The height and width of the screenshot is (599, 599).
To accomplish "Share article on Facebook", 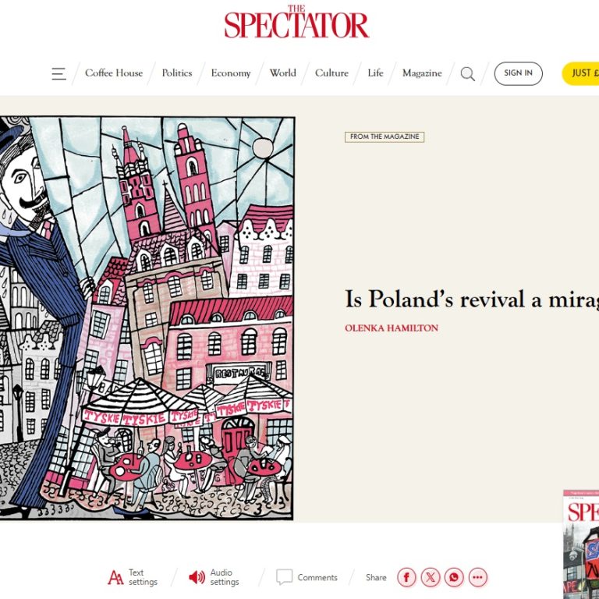I will (406, 577).
